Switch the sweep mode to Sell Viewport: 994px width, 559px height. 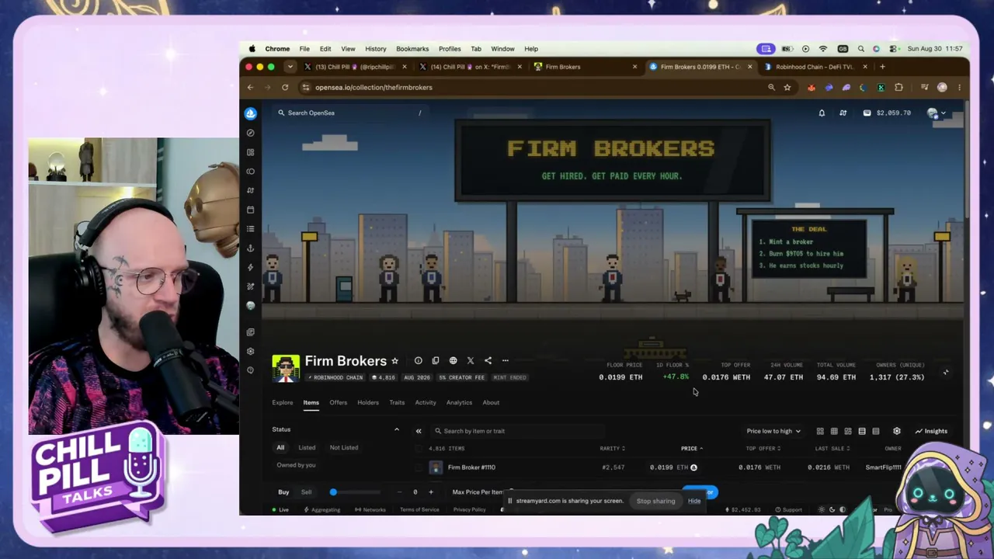point(307,492)
